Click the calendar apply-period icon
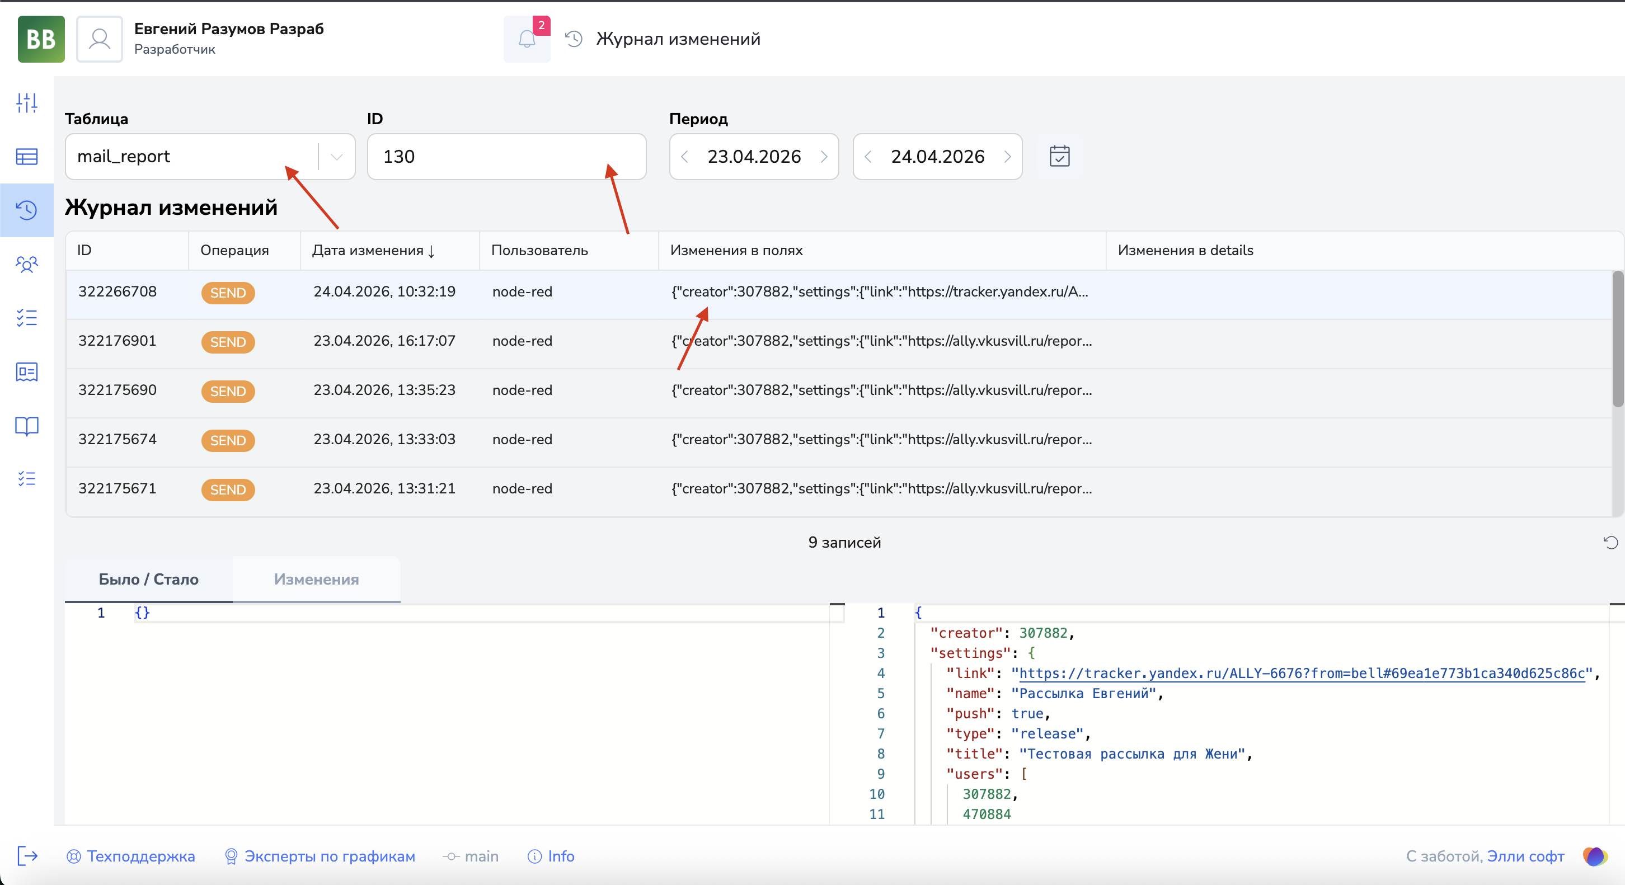The width and height of the screenshot is (1625, 885). pyautogui.click(x=1059, y=157)
